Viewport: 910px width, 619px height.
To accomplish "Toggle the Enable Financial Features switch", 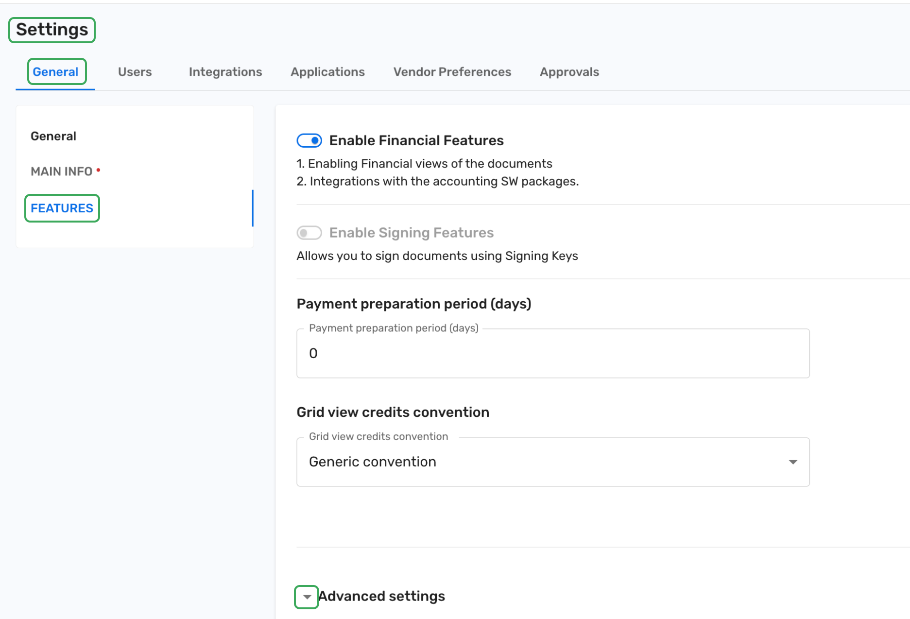I will tap(309, 140).
